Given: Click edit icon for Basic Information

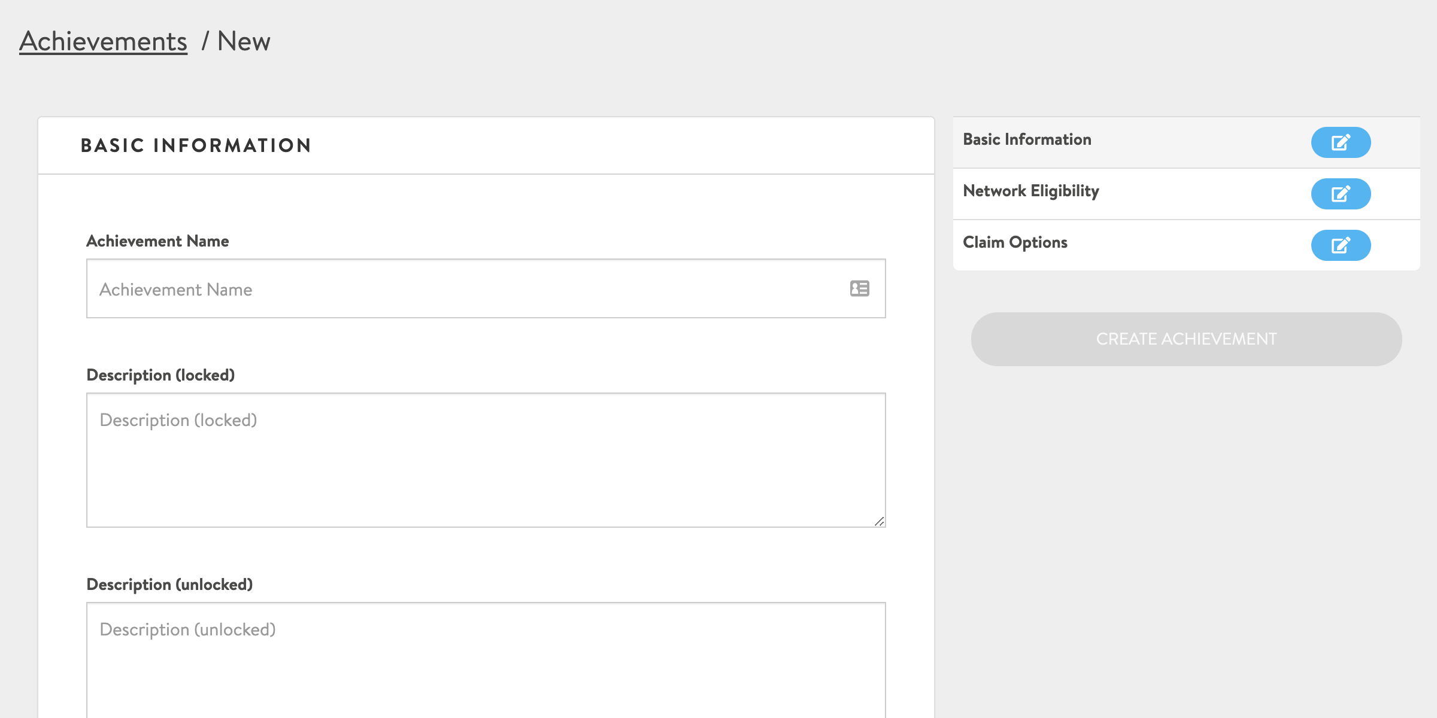Looking at the screenshot, I should pos(1341,142).
